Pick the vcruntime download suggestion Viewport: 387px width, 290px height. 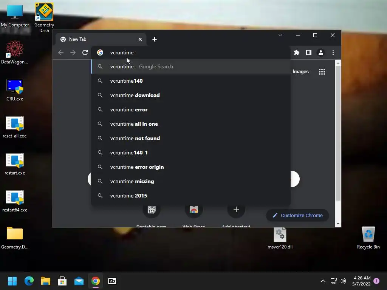coord(191,95)
